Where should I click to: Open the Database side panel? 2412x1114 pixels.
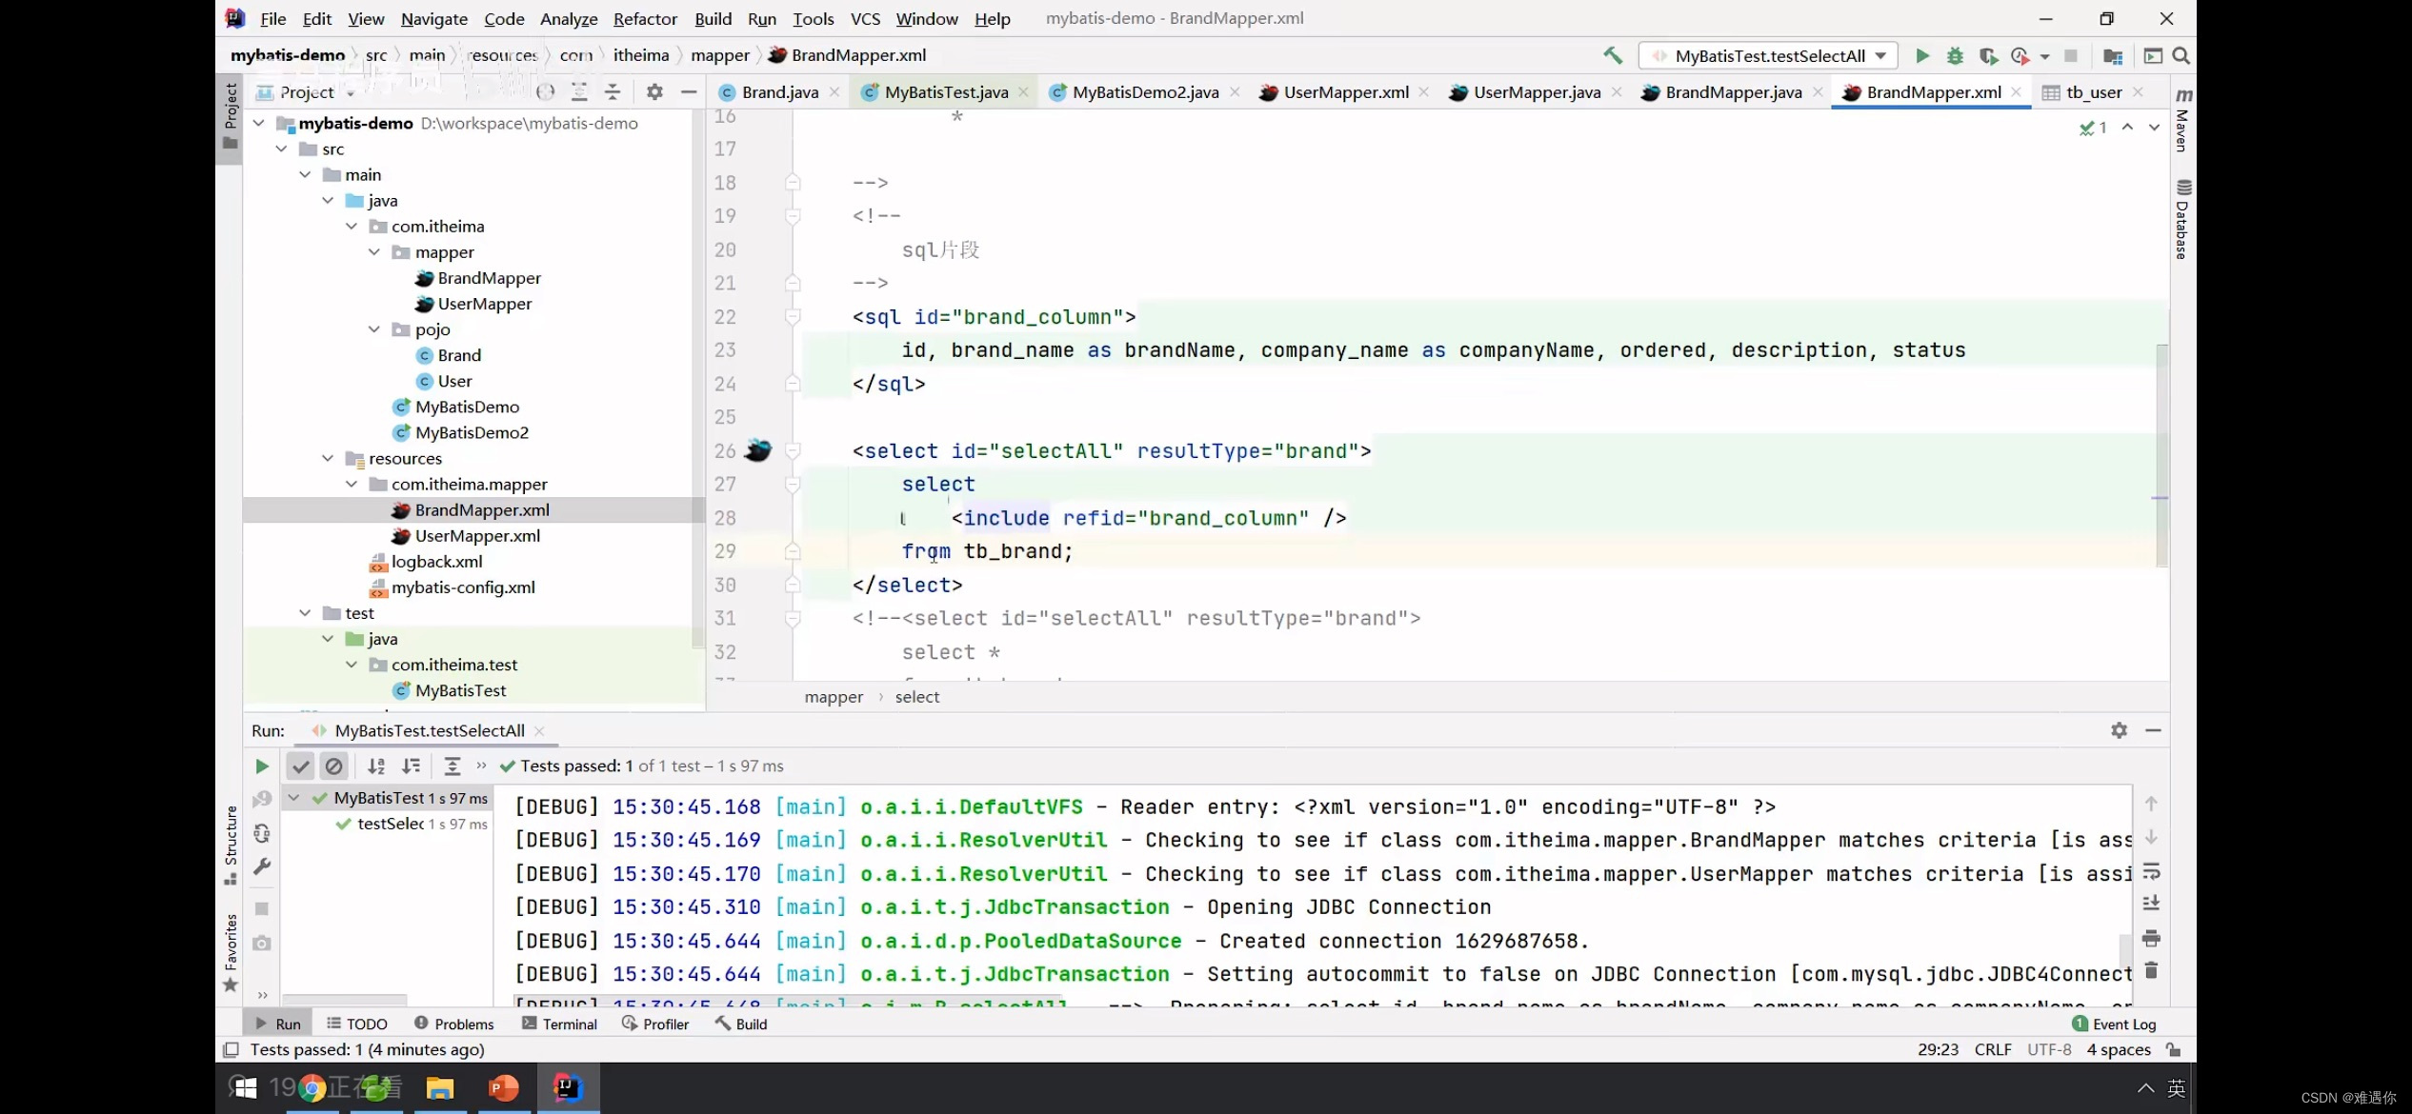pos(2183,219)
